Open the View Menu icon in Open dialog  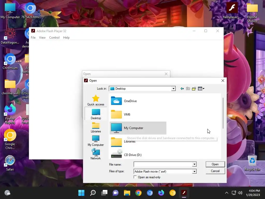click(201, 89)
